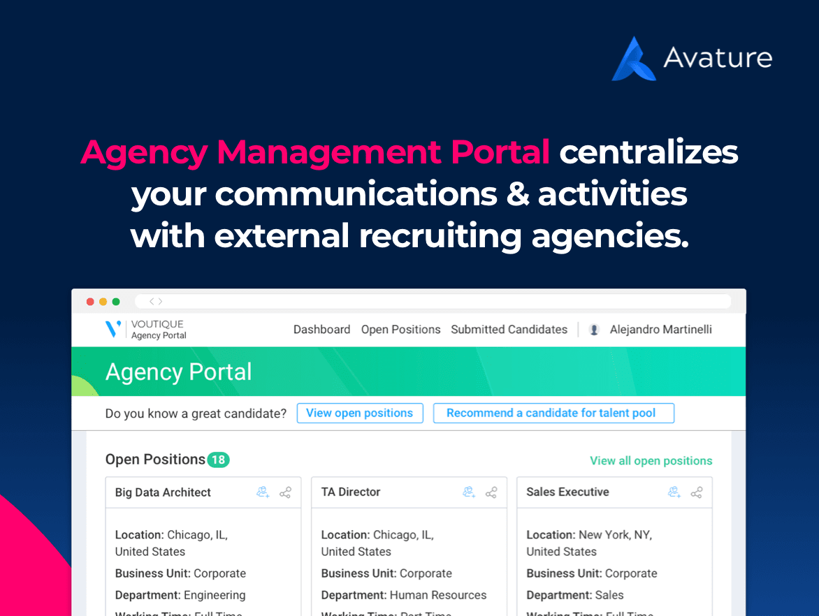Click the green maximize window dot
Image resolution: width=819 pixels, height=616 pixels.
click(x=116, y=302)
